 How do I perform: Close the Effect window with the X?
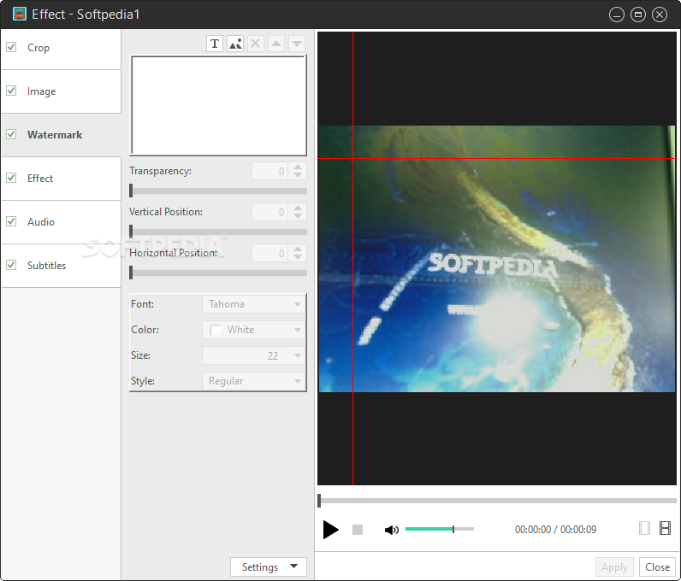tap(660, 15)
